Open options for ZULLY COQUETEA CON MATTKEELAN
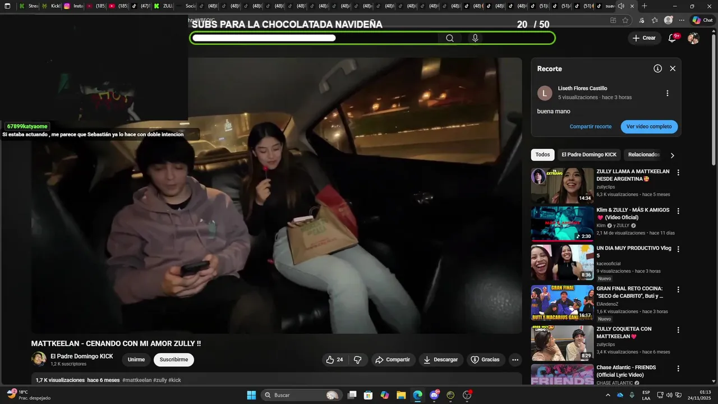718x404 pixels. 678,330
